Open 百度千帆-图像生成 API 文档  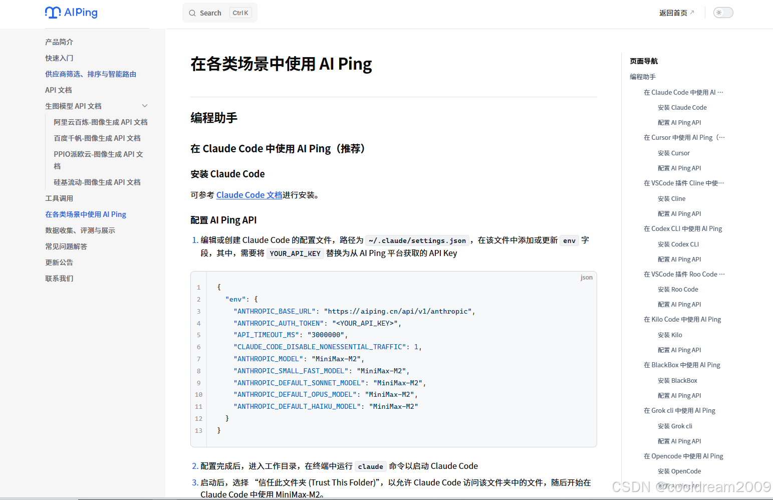pos(97,138)
